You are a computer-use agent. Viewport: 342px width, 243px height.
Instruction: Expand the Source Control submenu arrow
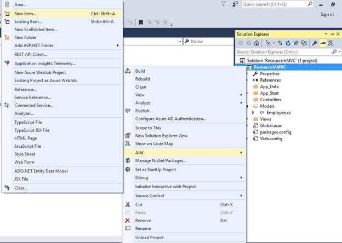pos(241,195)
